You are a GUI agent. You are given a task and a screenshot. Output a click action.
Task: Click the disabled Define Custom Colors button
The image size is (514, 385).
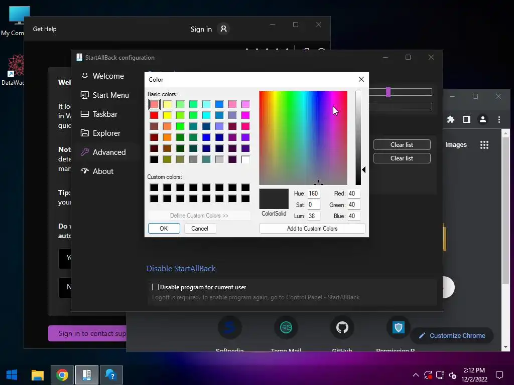tap(199, 216)
